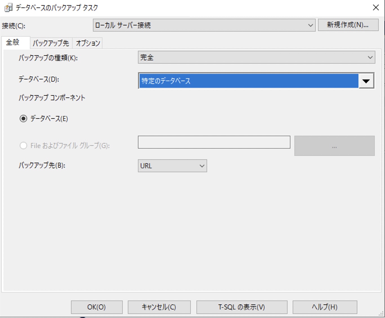This screenshot has width=385, height=318.
Task: Select the 特定のデータベース field
Action: tap(249, 81)
